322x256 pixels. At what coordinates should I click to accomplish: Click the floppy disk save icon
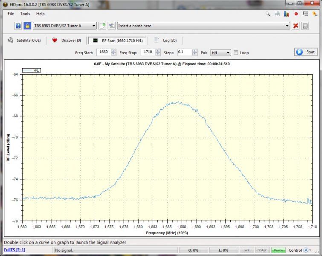[305, 26]
